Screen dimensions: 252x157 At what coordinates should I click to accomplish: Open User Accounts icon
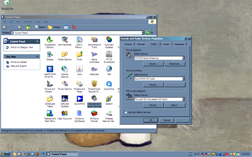pos(65,115)
